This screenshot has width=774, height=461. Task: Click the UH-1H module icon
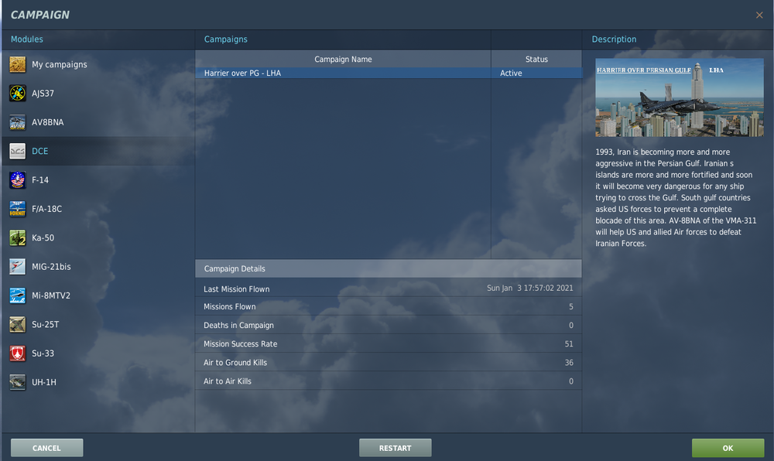coord(17,382)
